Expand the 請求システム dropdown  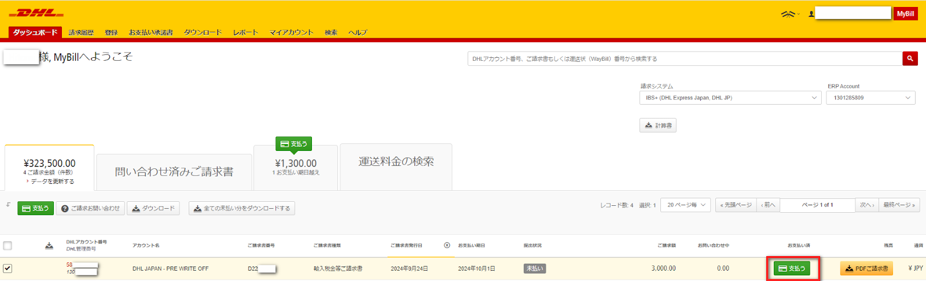click(x=731, y=98)
